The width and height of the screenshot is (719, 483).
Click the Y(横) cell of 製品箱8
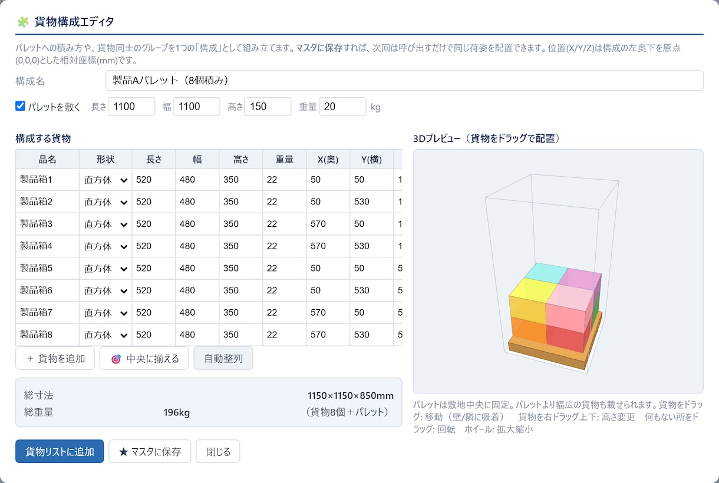tap(371, 335)
